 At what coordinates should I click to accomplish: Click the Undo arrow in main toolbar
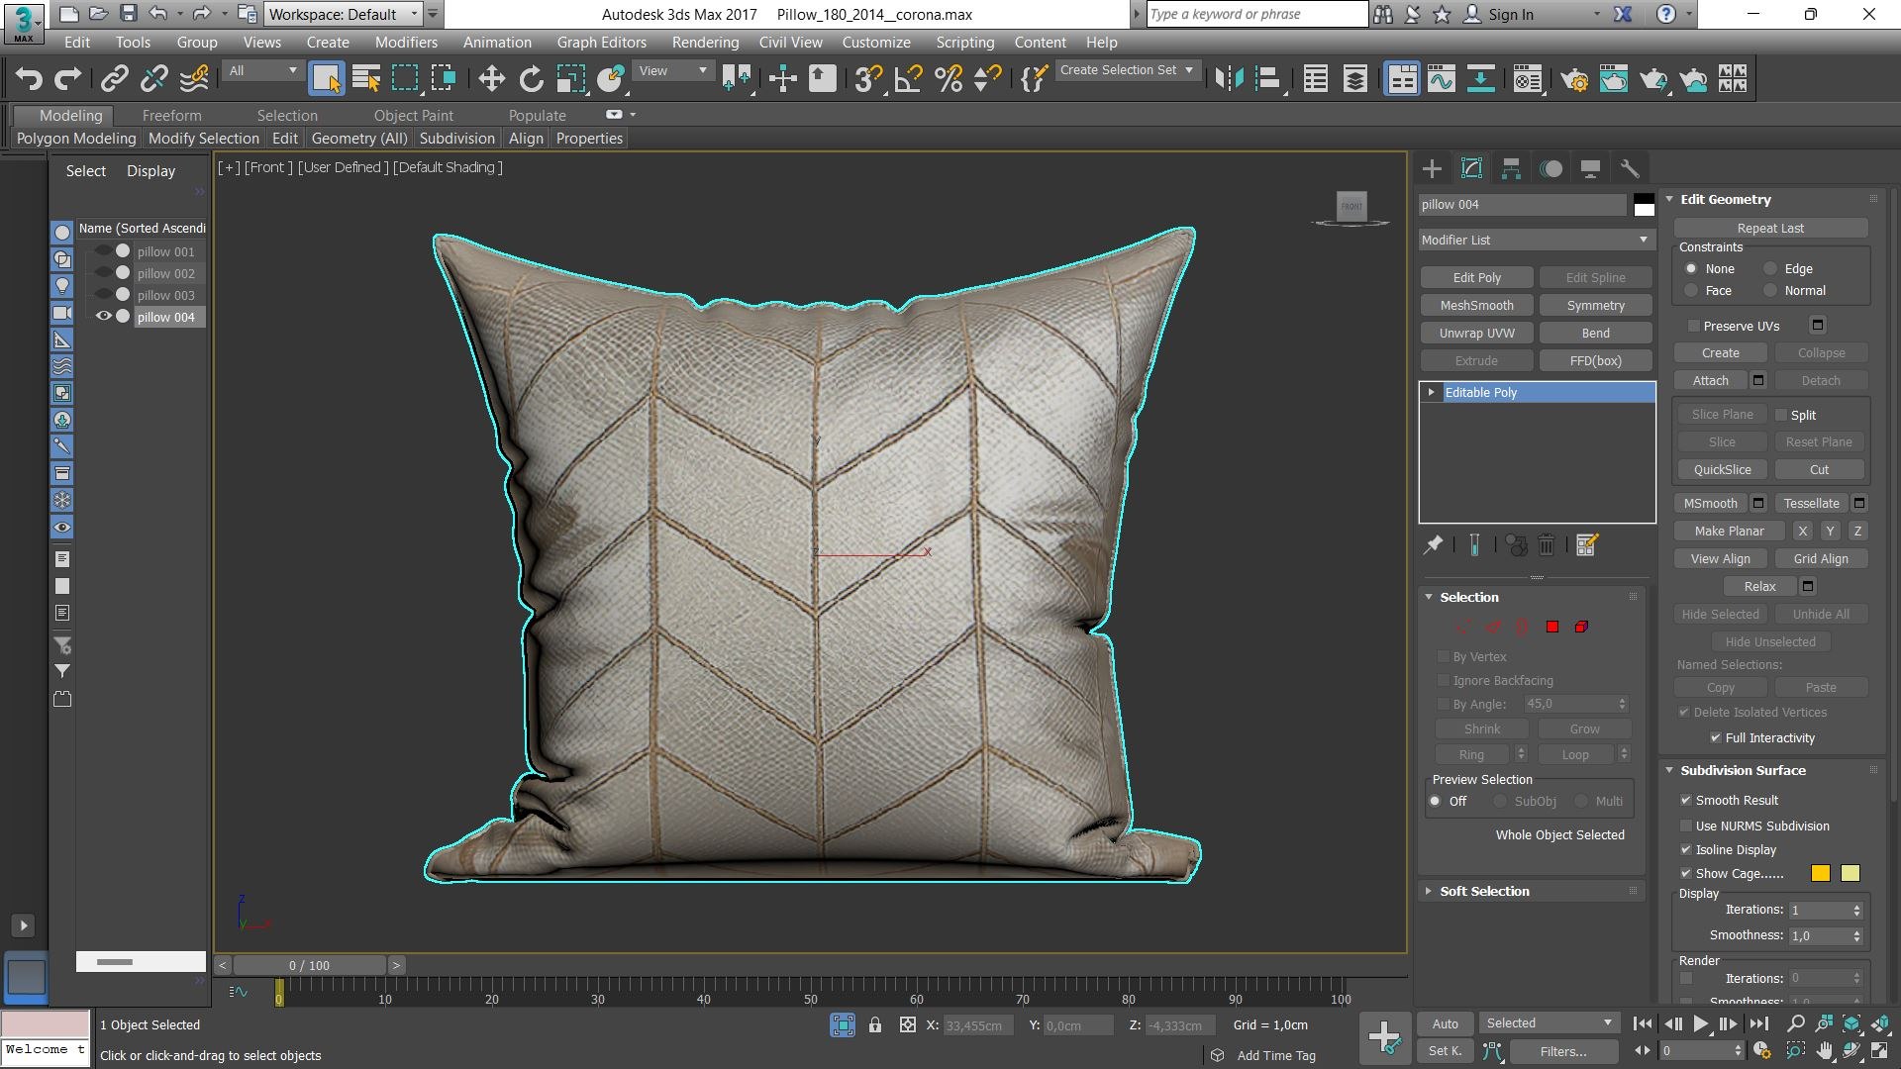tap(29, 79)
